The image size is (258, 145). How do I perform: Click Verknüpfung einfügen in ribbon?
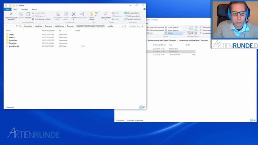pos(42,19)
